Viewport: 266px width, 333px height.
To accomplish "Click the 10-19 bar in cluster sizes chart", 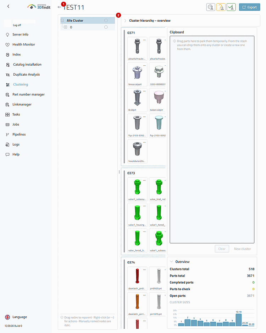I will click(x=239, y=320).
